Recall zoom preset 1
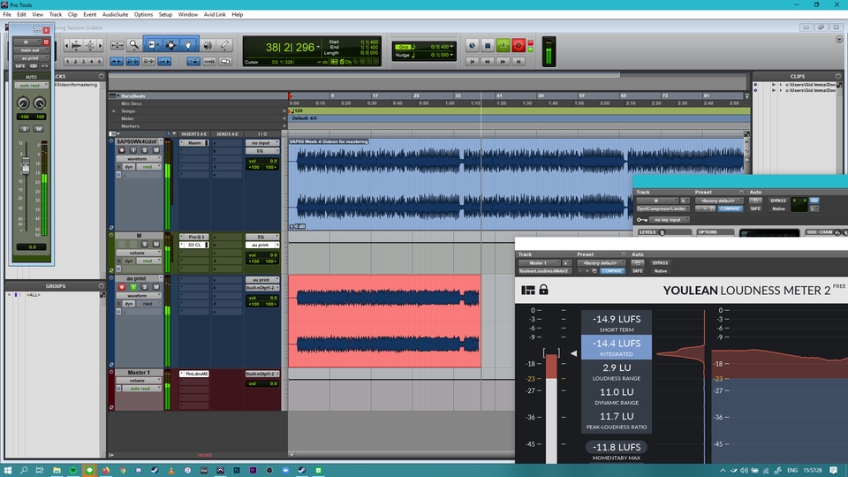This screenshot has width=848, height=477. coord(67,62)
